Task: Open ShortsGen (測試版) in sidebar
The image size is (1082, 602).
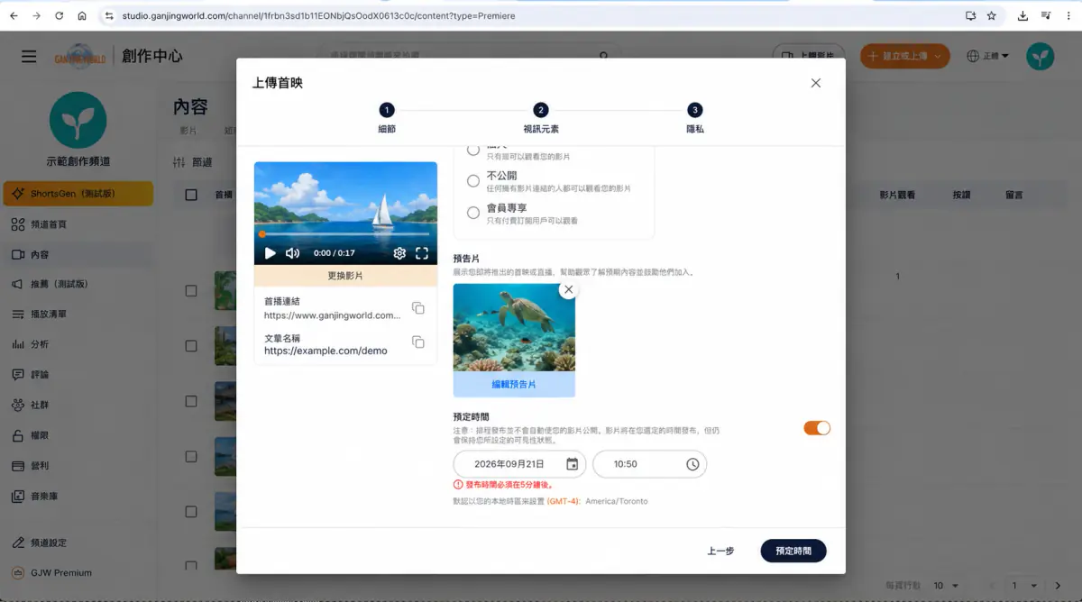Action: tap(78, 194)
